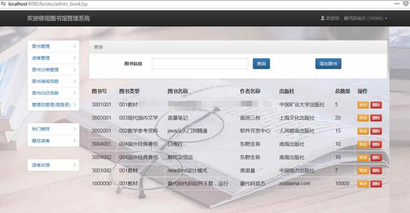Click 删除 for 白夜行 row
The image size is (410, 213).
pyautogui.click(x=376, y=144)
